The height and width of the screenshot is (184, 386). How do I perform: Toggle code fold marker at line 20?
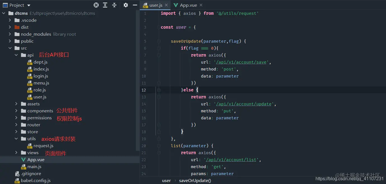[159, 146]
